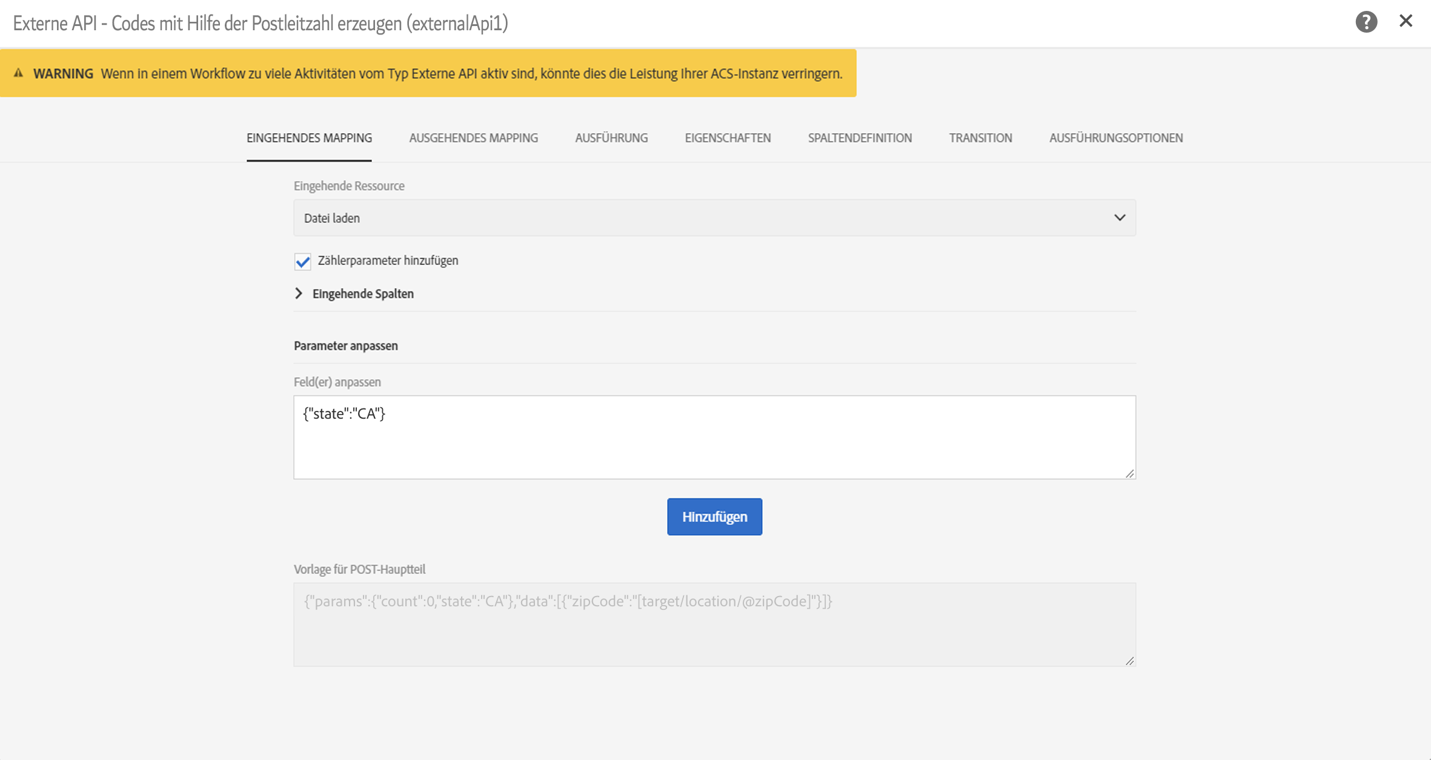This screenshot has height=760, width=1431.
Task: Click the Eingehende Spalten label text
Action: [x=363, y=294]
